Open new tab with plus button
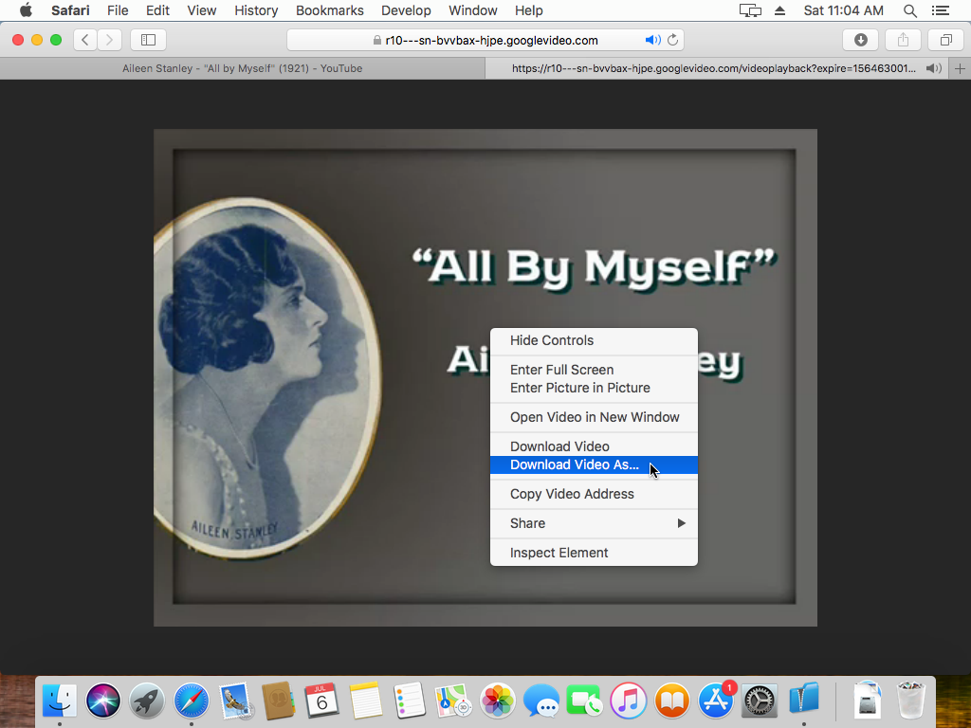The image size is (971, 728). click(x=960, y=68)
